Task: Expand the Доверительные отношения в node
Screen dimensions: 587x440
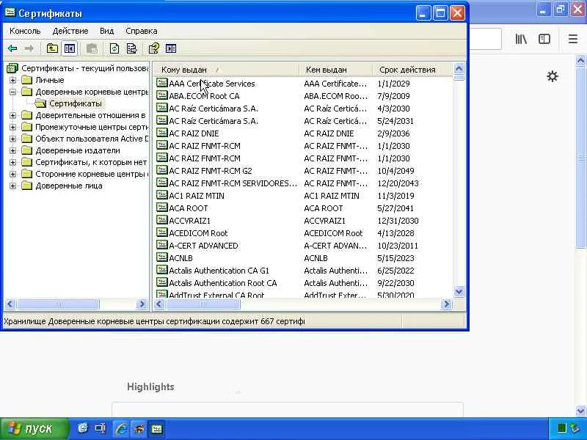Action: click(x=12, y=115)
